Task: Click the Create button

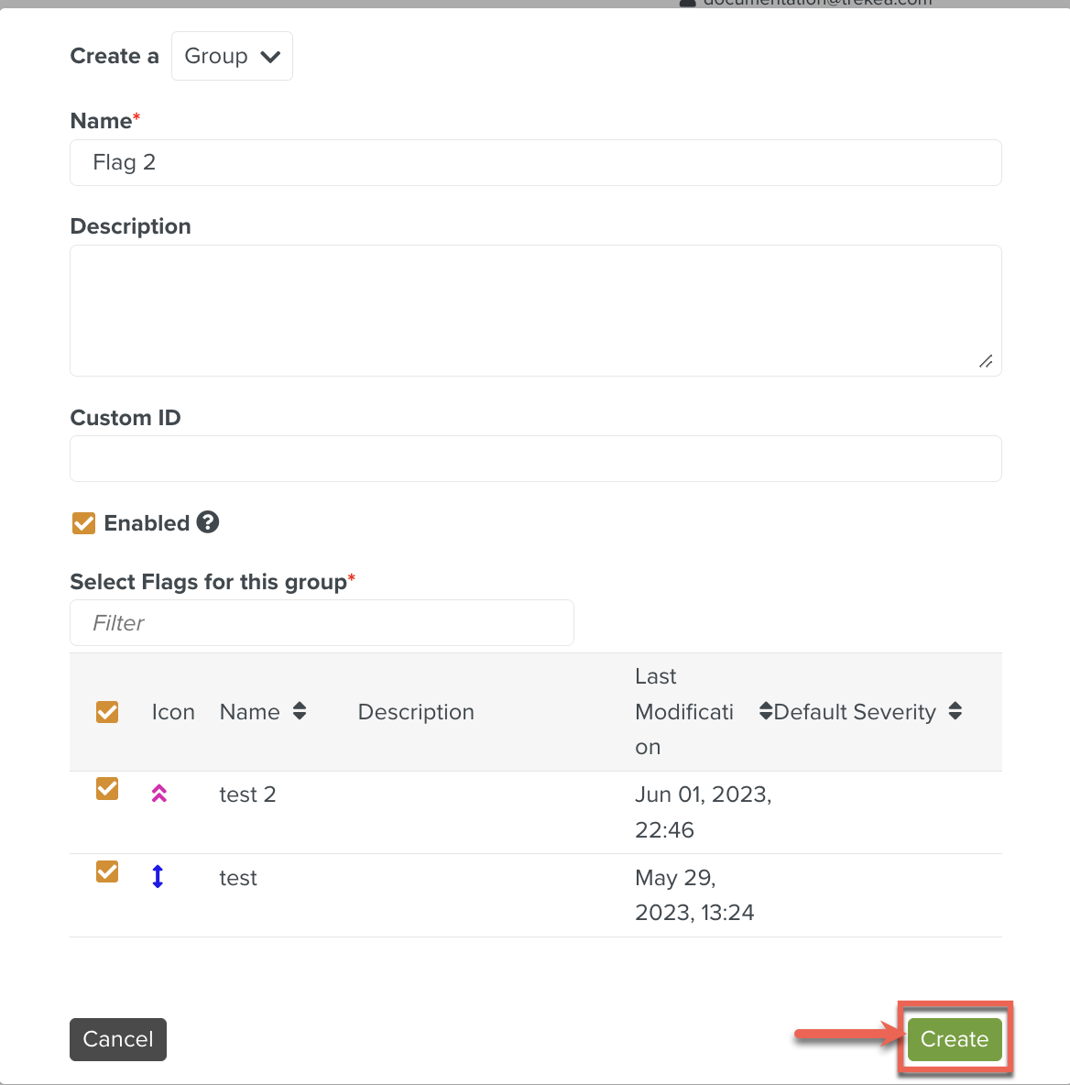Action: [x=954, y=1039]
